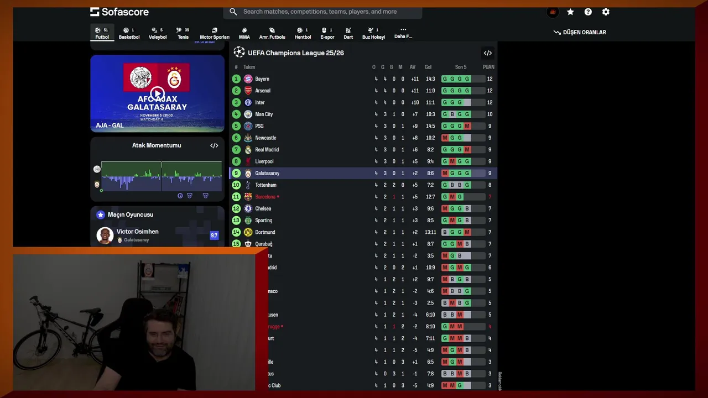Image resolution: width=708 pixels, height=398 pixels.
Task: Open the Buz Hokeyi sport tab
Action: coord(373,33)
